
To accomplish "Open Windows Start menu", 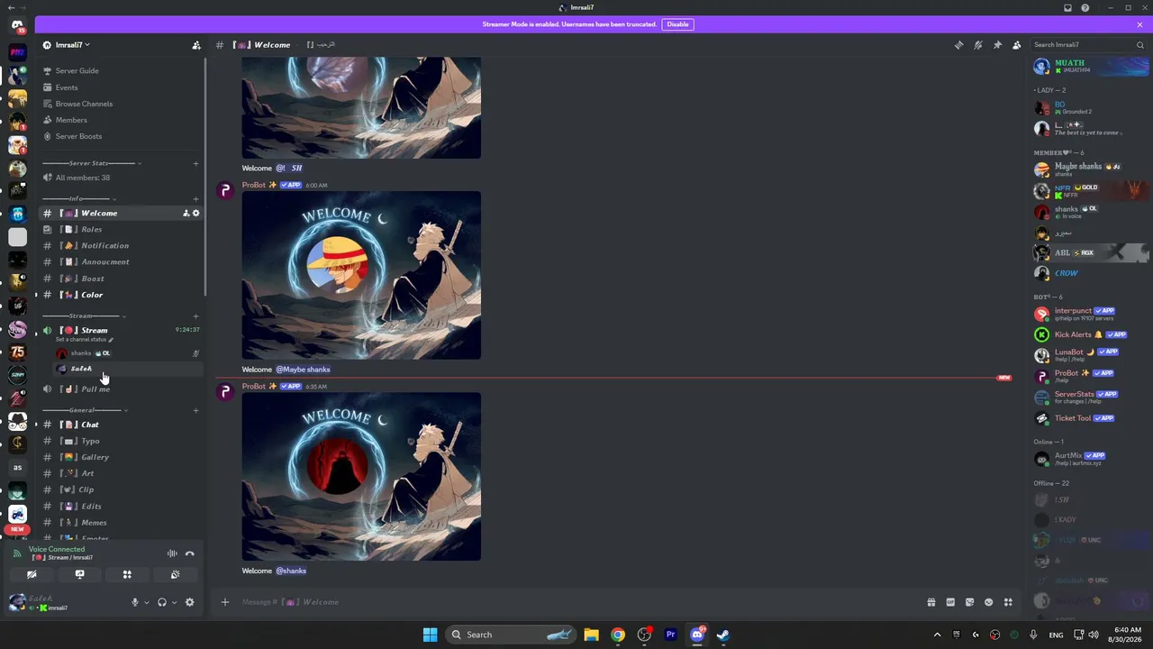I will click(x=431, y=635).
